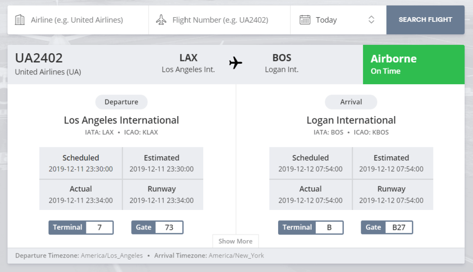This screenshot has width=473, height=272.
Task: Toggle the Arrival pill badge
Action: coord(351,102)
